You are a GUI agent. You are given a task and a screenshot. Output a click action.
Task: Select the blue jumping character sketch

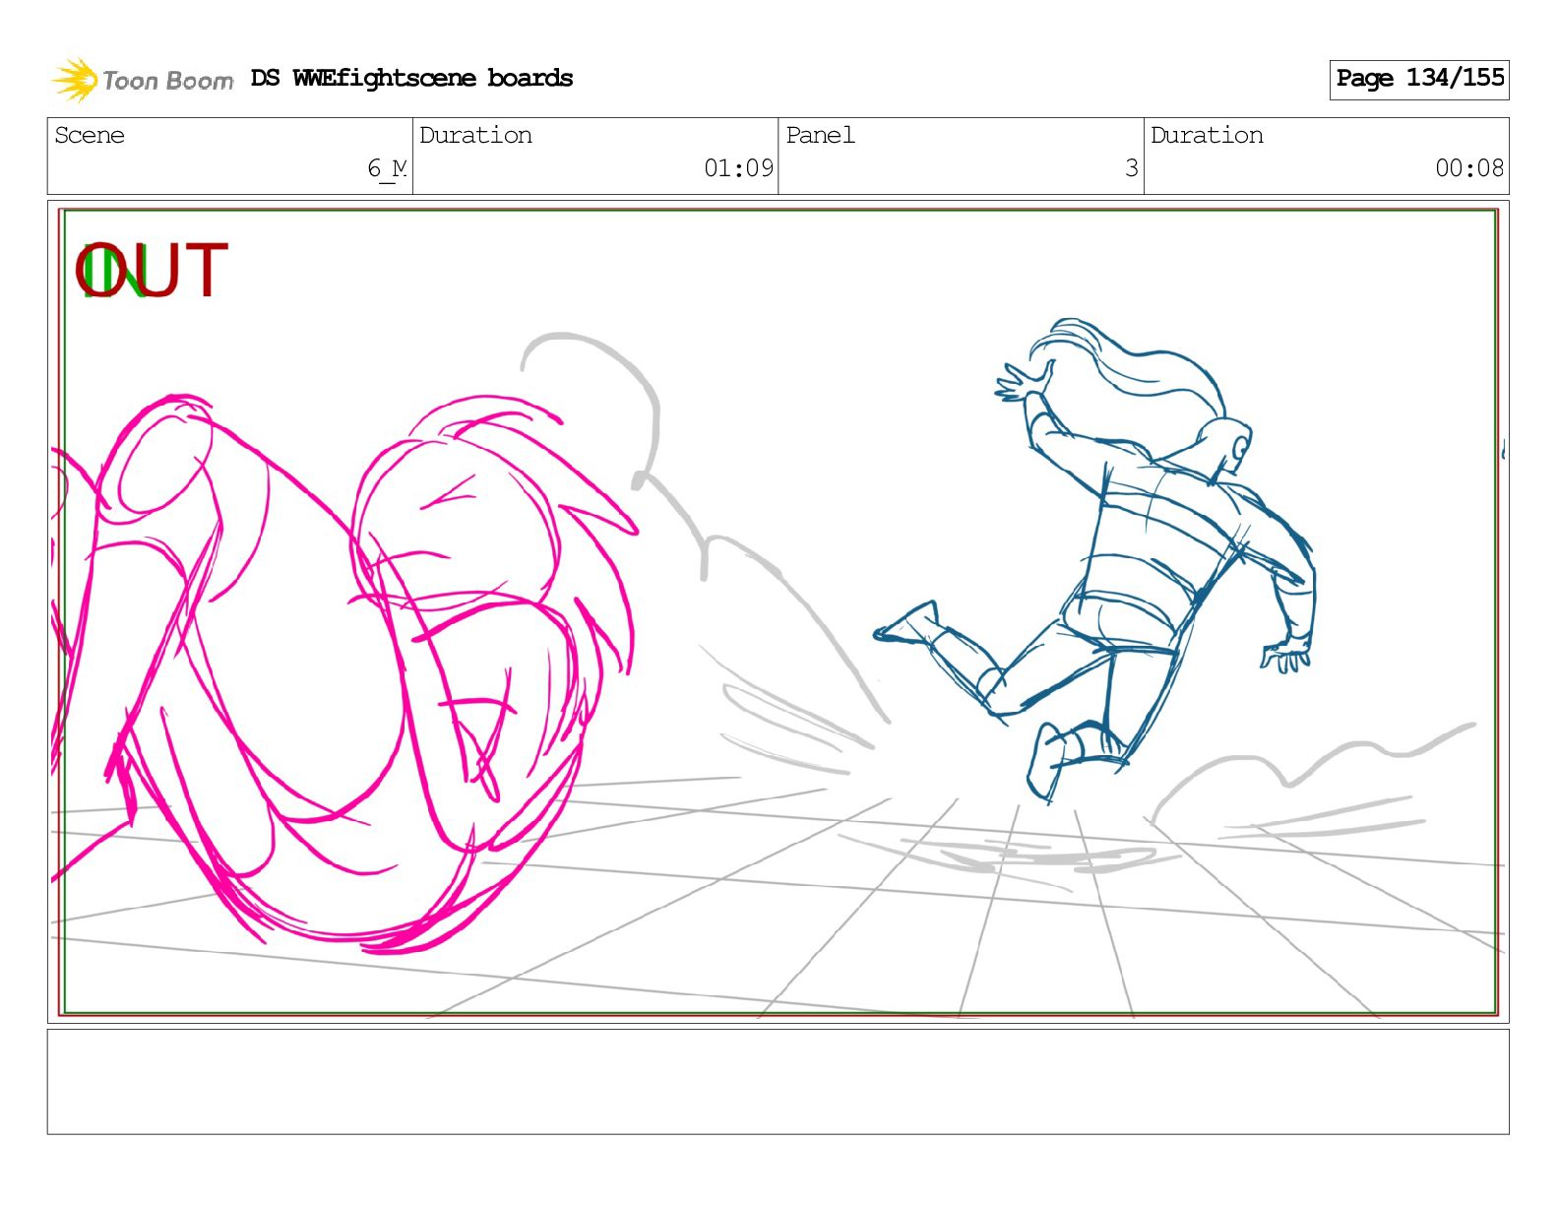[x=1147, y=551]
